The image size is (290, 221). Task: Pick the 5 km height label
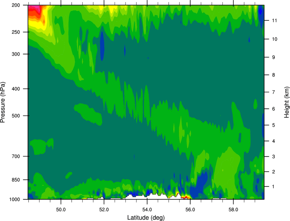click(x=274, y=125)
